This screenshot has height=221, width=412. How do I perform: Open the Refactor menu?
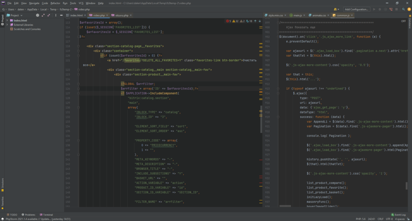55,3
